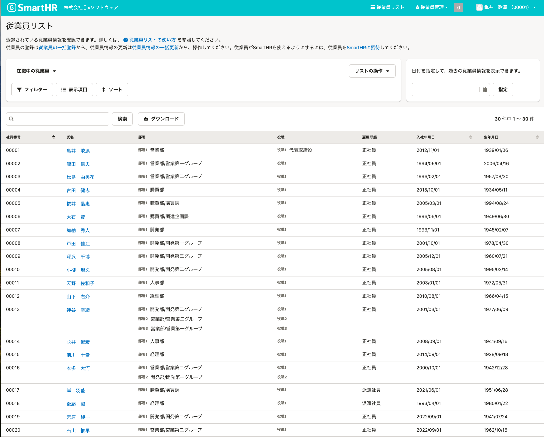544x437 pixels.
Task: Click the 氏名 column header
Action: point(70,137)
